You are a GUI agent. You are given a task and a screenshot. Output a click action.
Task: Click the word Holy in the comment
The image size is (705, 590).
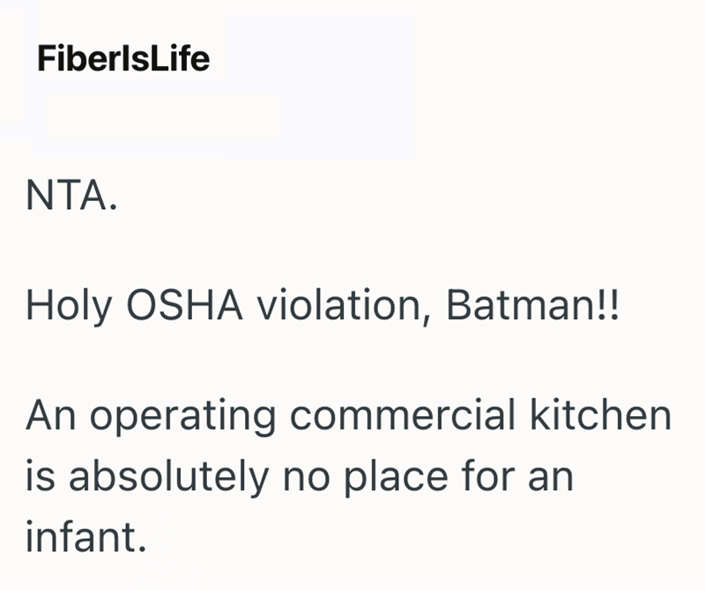(x=69, y=305)
